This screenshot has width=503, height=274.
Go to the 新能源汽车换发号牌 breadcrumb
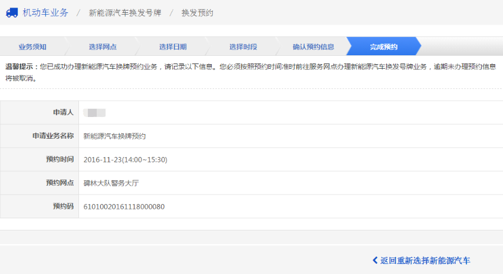124,13
